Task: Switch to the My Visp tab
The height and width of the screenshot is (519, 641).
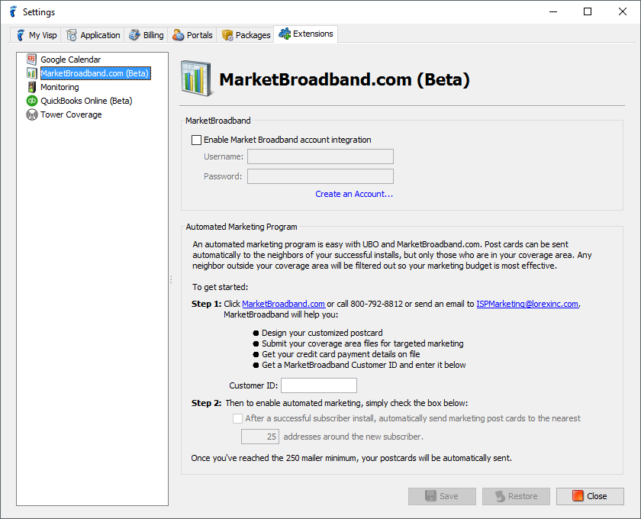Action: (x=37, y=35)
